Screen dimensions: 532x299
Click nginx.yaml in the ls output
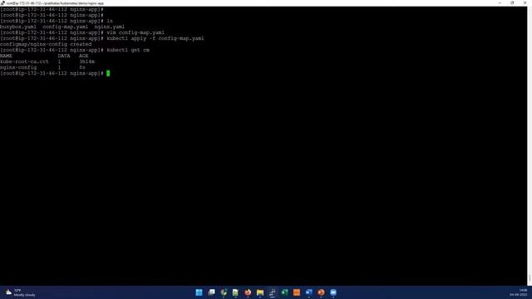click(x=109, y=27)
